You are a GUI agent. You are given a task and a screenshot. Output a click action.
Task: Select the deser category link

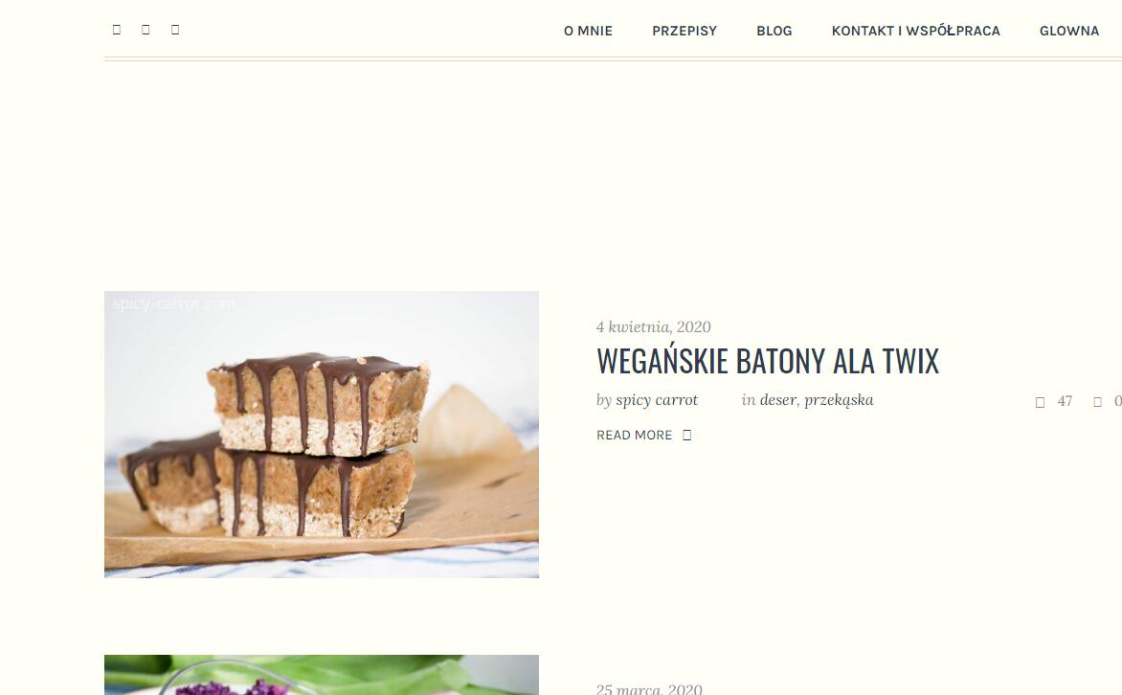pyautogui.click(x=777, y=400)
